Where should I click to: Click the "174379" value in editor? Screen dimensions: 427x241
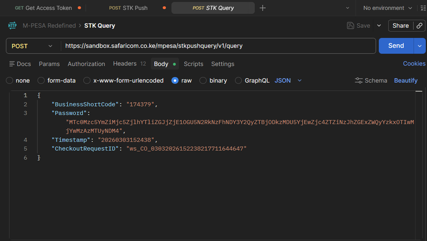140,104
